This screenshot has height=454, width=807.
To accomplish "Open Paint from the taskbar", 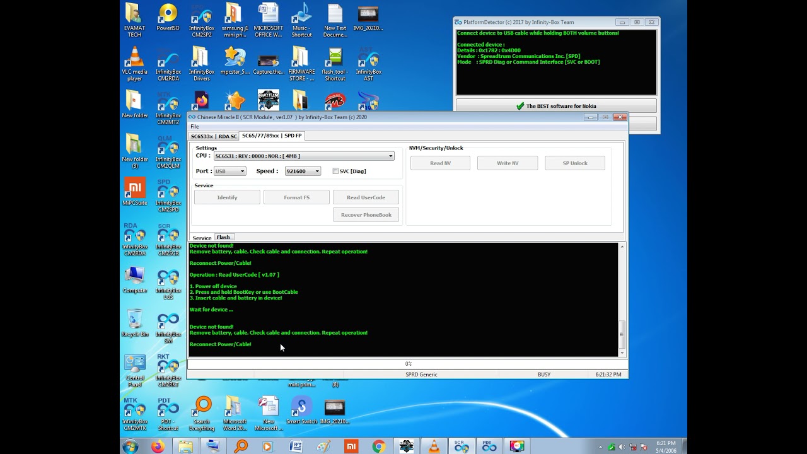I will pyautogui.click(x=323, y=446).
